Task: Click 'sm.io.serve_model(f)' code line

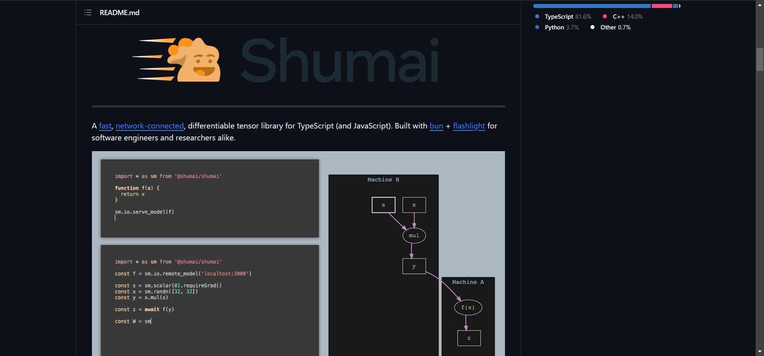Action: point(144,212)
